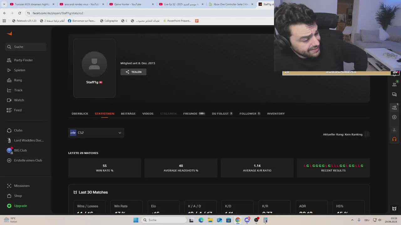Open the DU FOLGST tab

222,114
